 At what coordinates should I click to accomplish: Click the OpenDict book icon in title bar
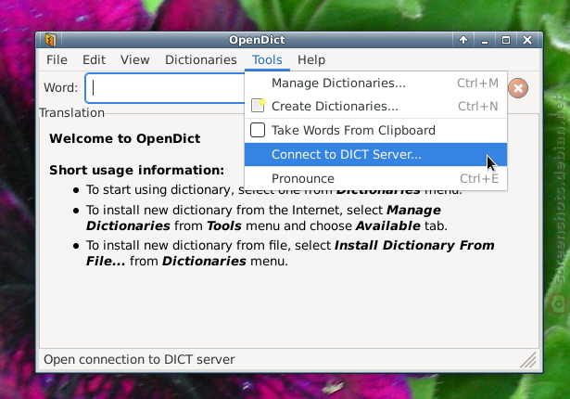tap(51, 40)
